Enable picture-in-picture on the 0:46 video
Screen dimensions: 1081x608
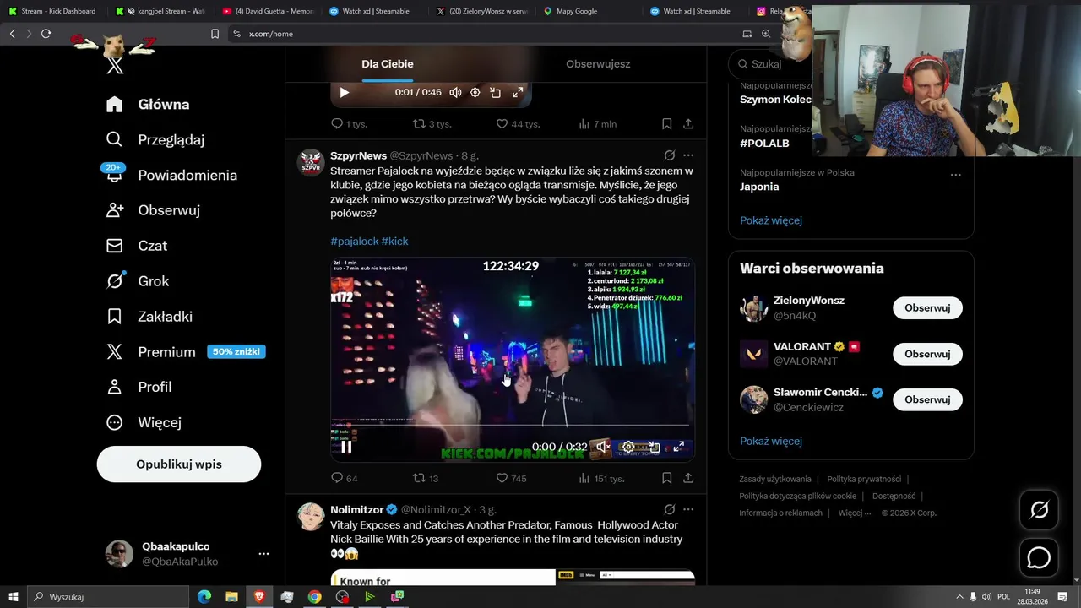[x=496, y=93]
